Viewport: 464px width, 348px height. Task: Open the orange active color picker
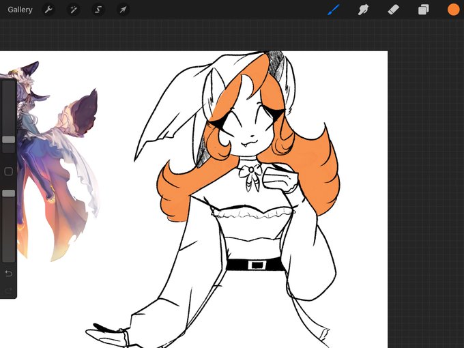pyautogui.click(x=453, y=10)
